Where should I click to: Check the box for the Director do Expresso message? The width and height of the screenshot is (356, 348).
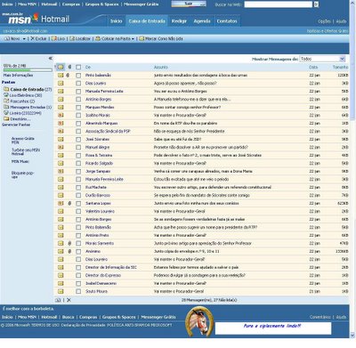point(78,276)
